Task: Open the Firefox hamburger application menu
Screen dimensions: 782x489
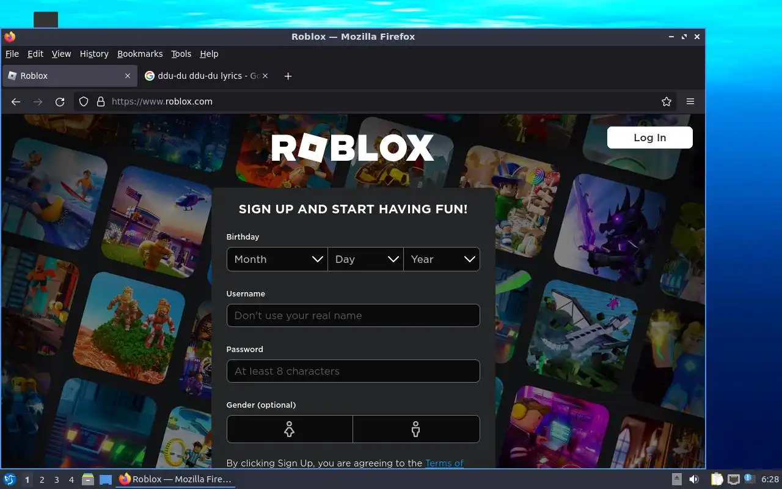Action: 690,101
